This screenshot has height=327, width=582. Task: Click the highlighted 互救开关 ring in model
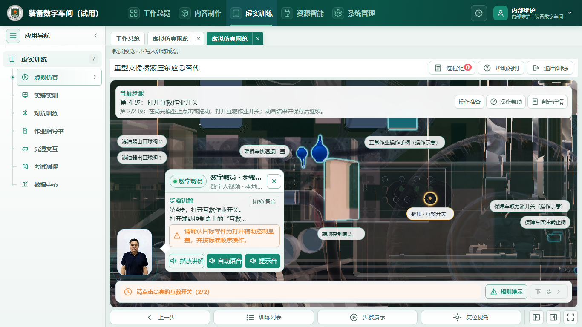(x=430, y=198)
